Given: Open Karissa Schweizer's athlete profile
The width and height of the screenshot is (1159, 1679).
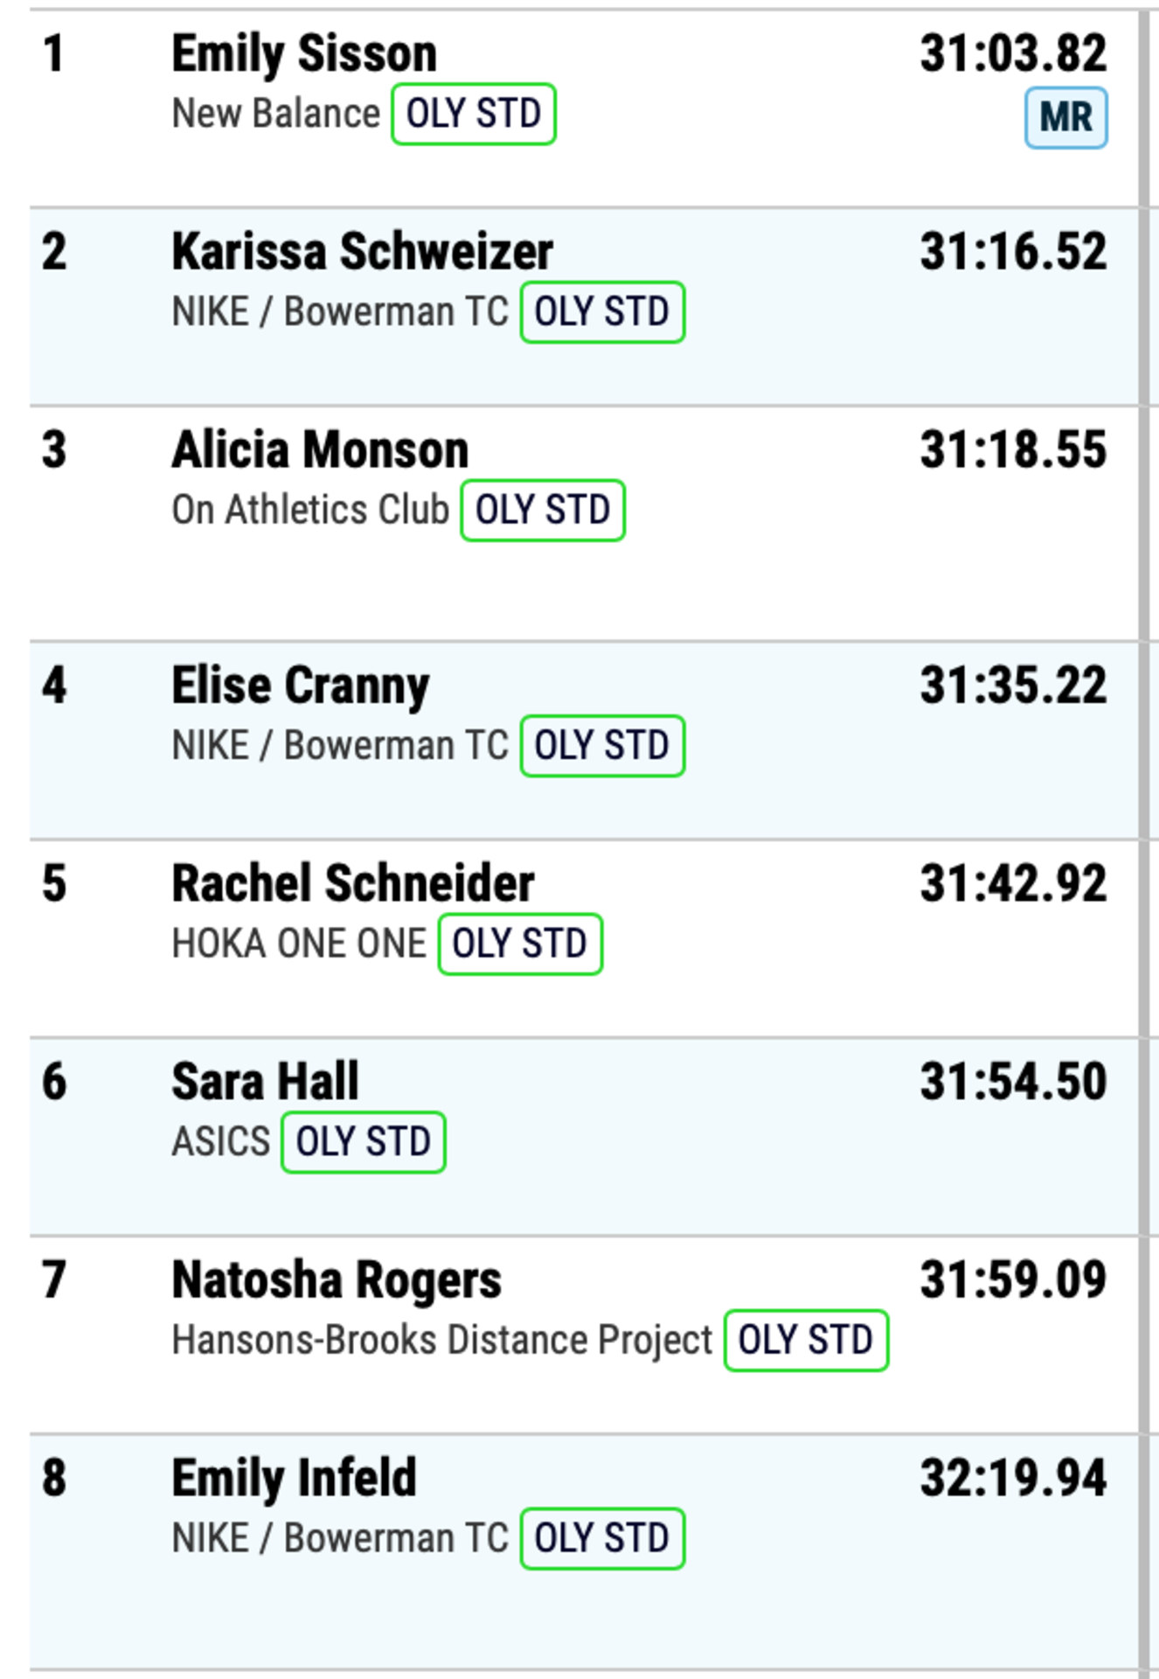Looking at the screenshot, I should [x=362, y=252].
